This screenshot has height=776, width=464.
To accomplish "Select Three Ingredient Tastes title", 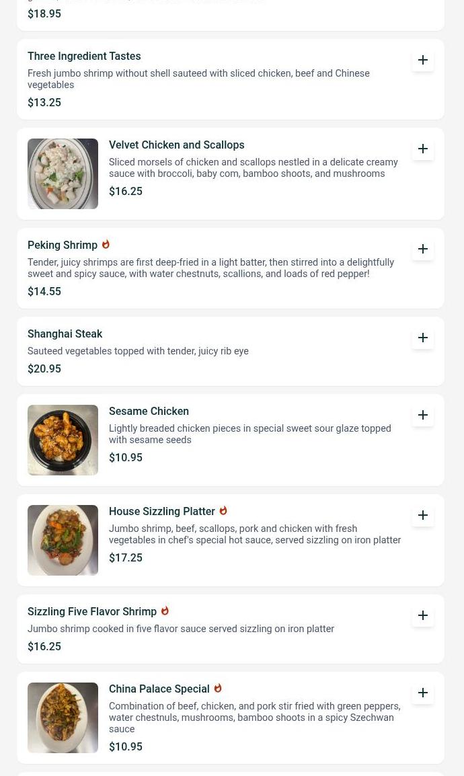I will coord(84,56).
